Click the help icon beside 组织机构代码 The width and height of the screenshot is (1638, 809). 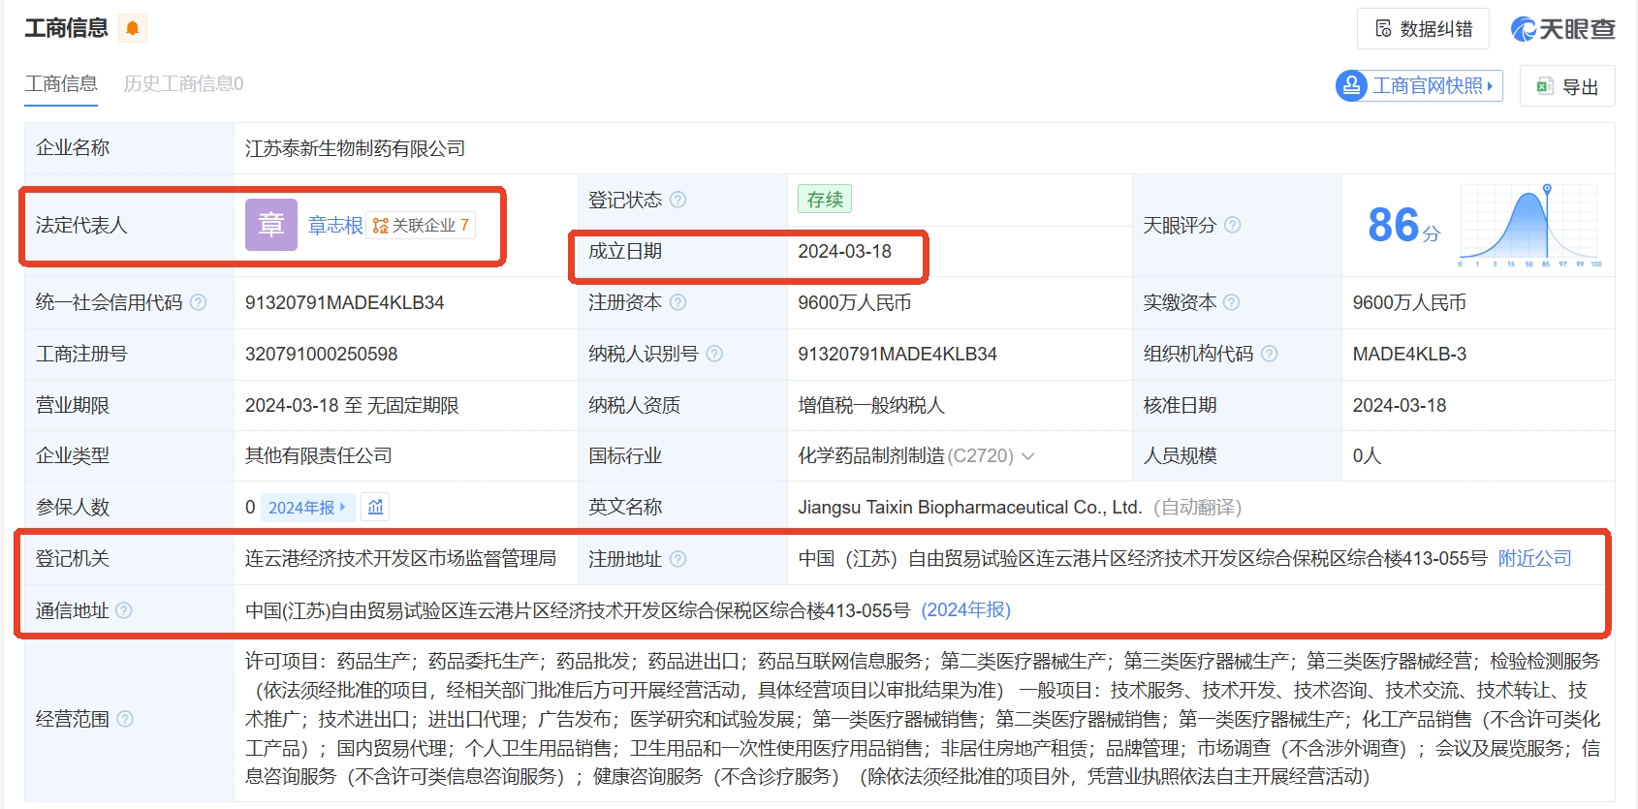tap(1269, 354)
